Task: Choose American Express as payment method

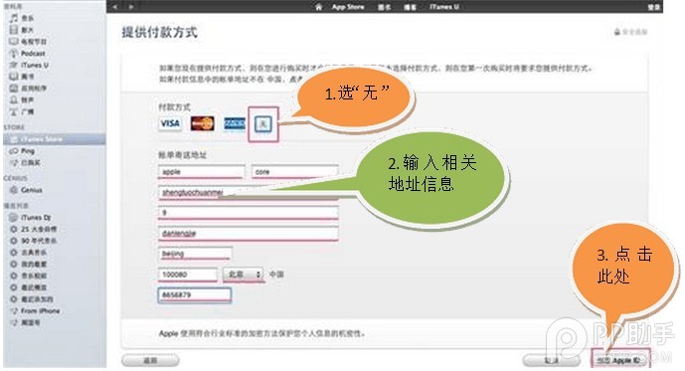Action: point(235,123)
